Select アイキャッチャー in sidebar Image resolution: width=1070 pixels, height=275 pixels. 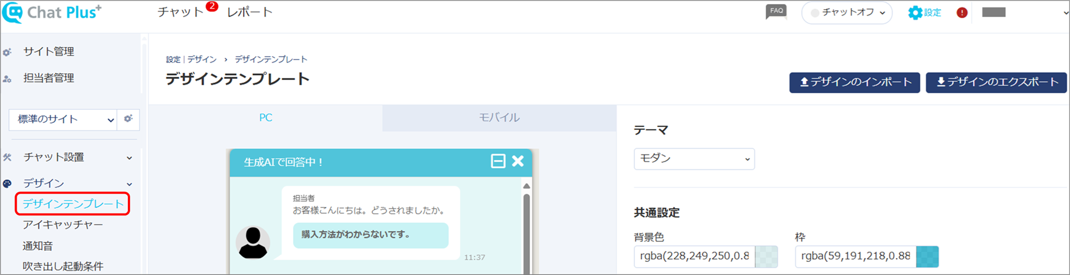coord(63,224)
